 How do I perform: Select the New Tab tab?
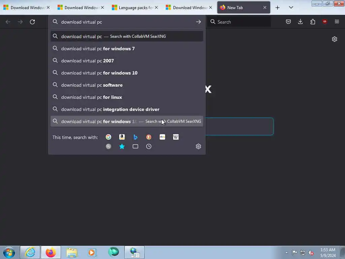244,8
